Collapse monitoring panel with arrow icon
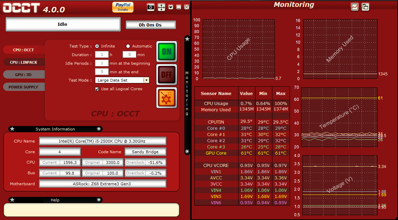Screen dimensions: 398x220 click(x=187, y=151)
